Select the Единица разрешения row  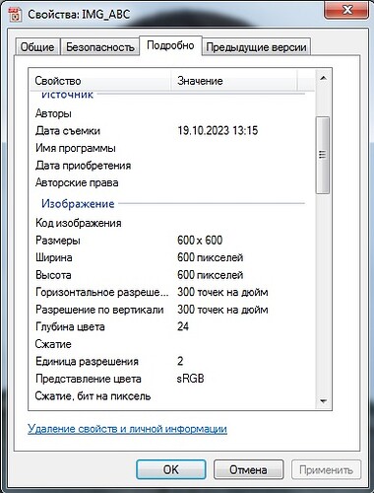pyautogui.click(x=172, y=362)
